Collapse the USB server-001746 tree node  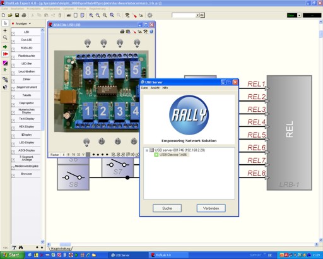[x=147, y=150]
